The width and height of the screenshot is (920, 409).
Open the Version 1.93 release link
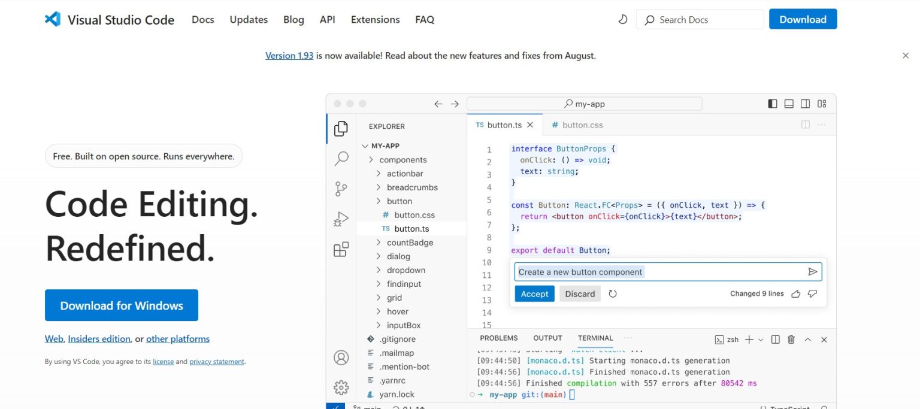[289, 56]
